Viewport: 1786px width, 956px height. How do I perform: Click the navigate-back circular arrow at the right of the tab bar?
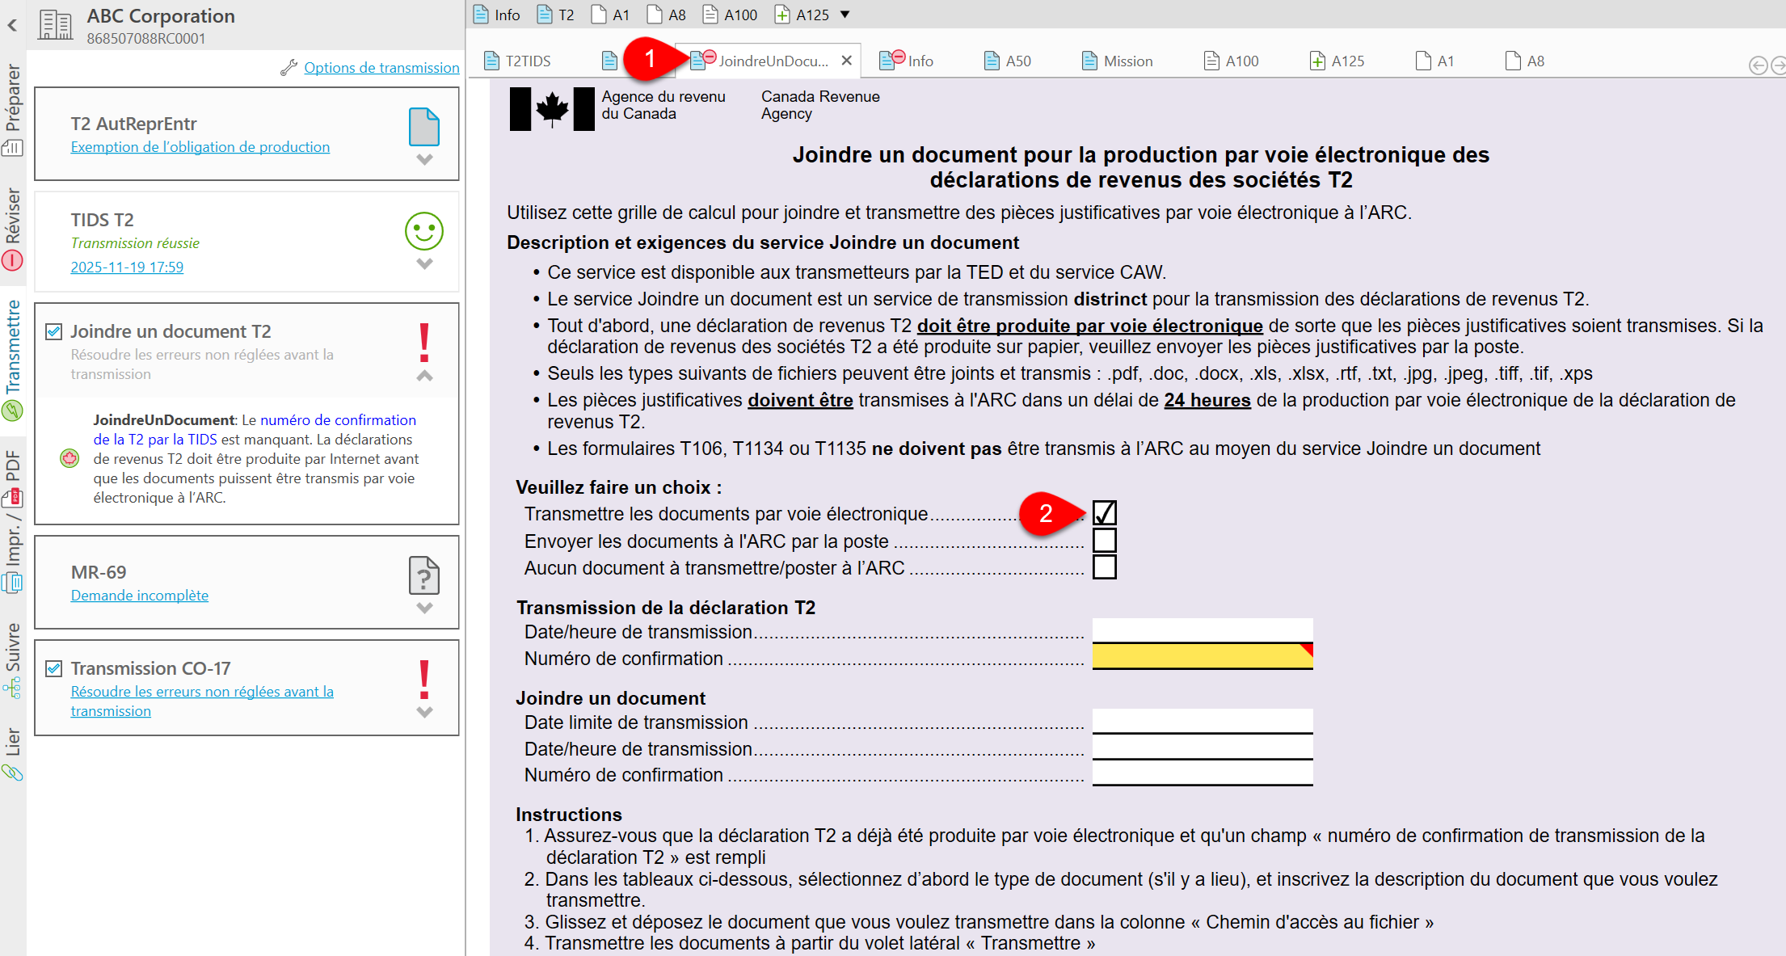click(x=1757, y=65)
